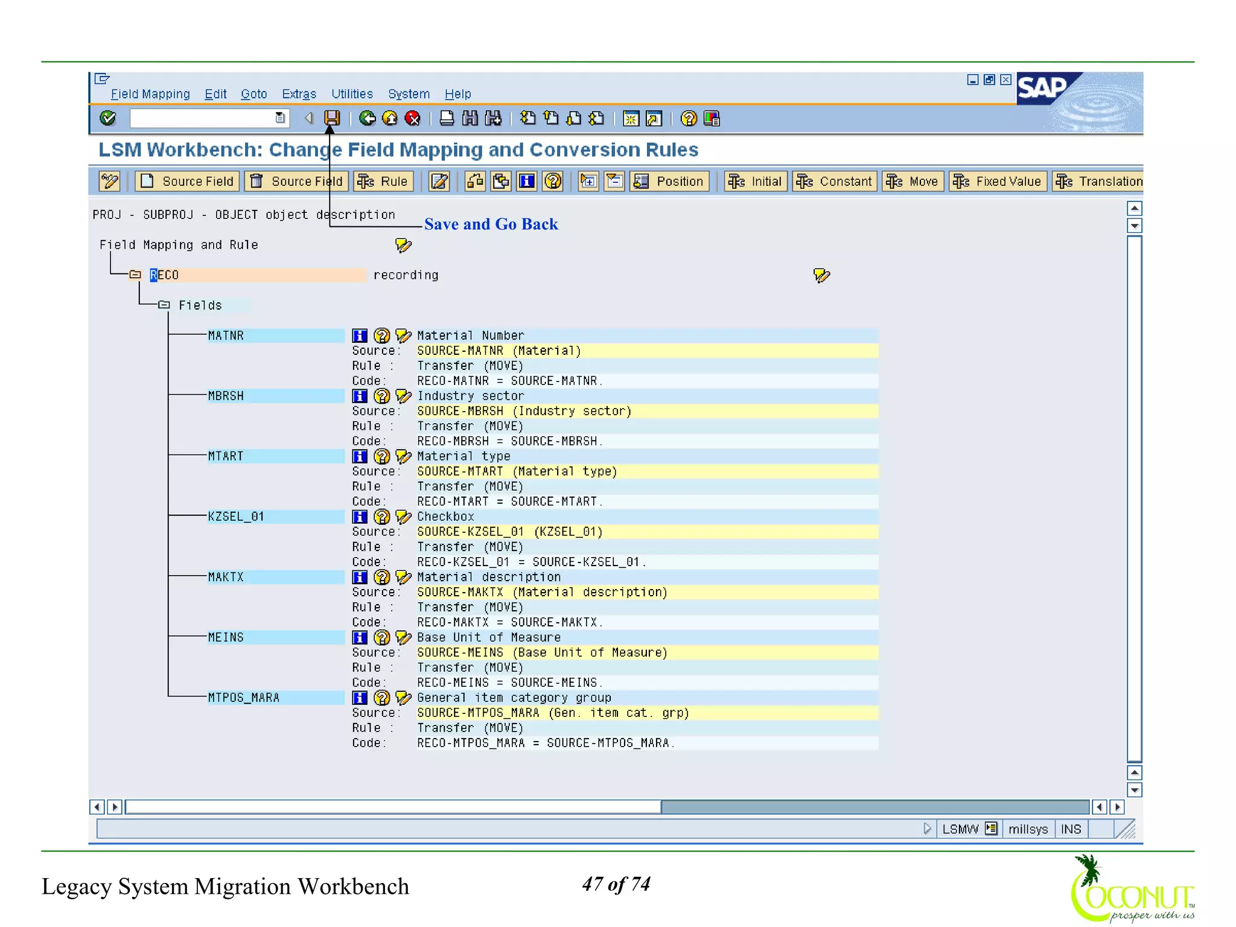Click the Find binoculars icon
This screenshot has width=1236, height=927.
[x=470, y=118]
